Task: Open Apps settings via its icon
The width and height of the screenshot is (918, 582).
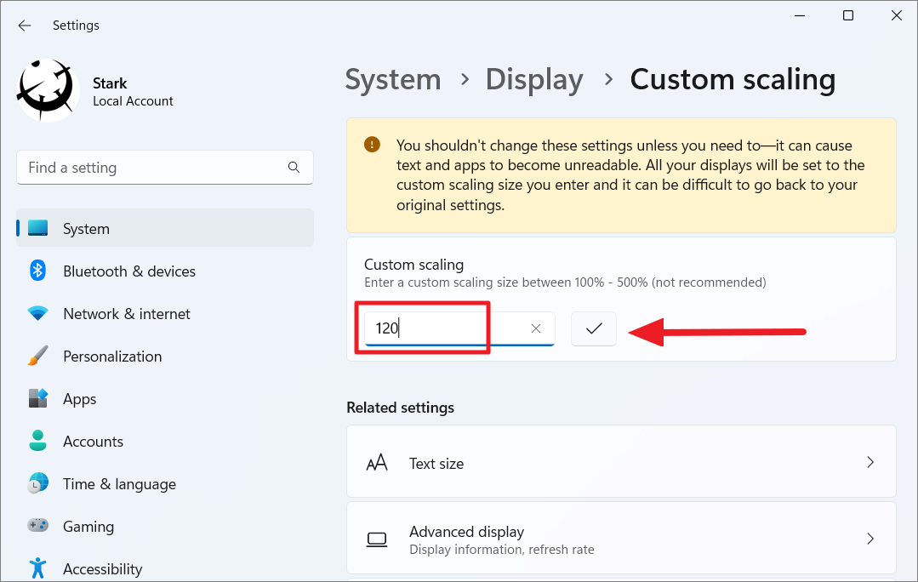Action: point(37,398)
